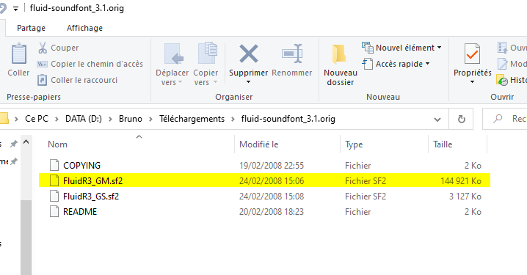
Task: Click the navigation pane scroll up arrow
Action: 26,142
